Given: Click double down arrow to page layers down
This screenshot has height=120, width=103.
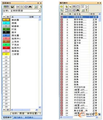Looking at the screenshot, I should [8, 110].
